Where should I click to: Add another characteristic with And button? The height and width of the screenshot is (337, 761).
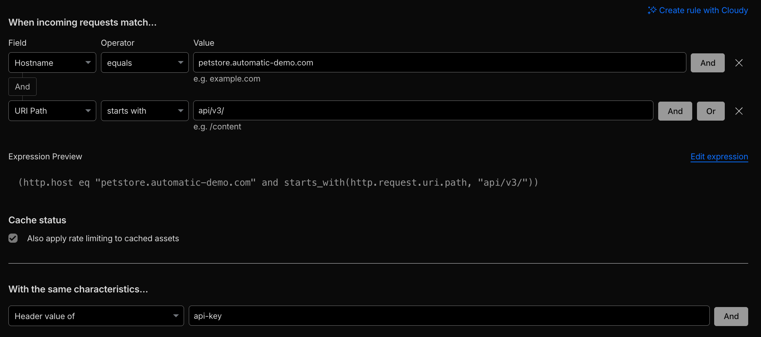pyautogui.click(x=731, y=316)
